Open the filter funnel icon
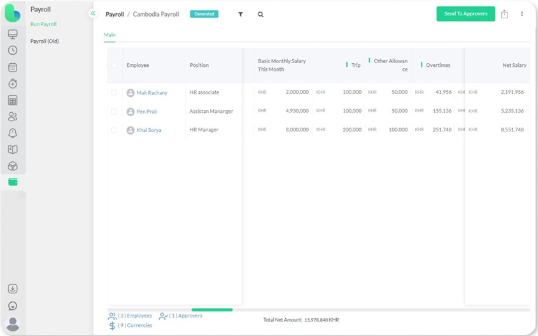This screenshot has width=538, height=336. [x=241, y=15]
